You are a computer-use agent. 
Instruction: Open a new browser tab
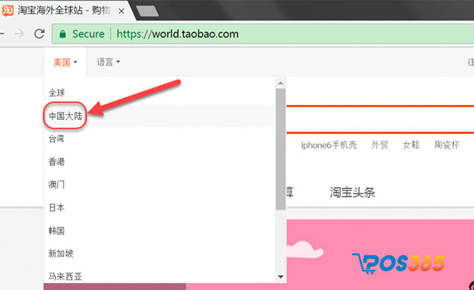coord(147,11)
